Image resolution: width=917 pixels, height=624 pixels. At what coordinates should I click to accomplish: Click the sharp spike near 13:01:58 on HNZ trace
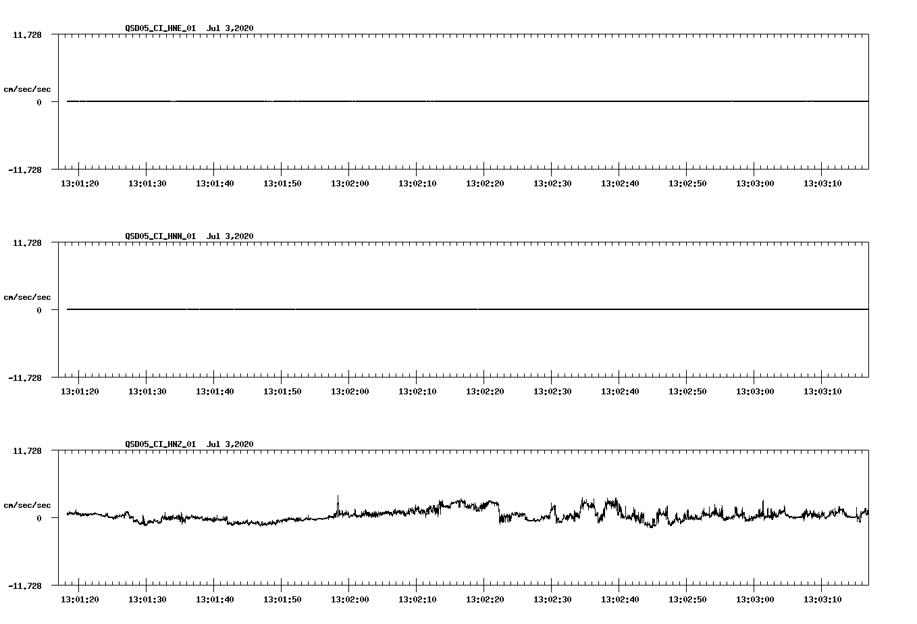point(338,505)
